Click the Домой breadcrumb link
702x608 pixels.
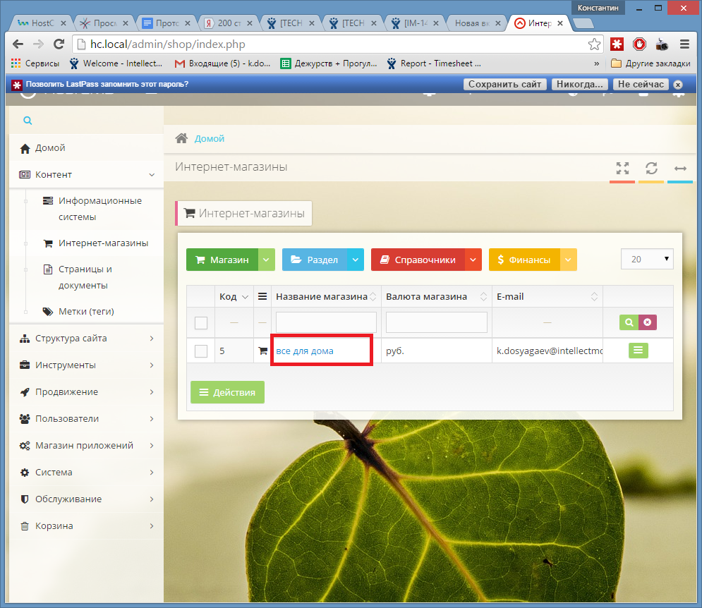[209, 139]
